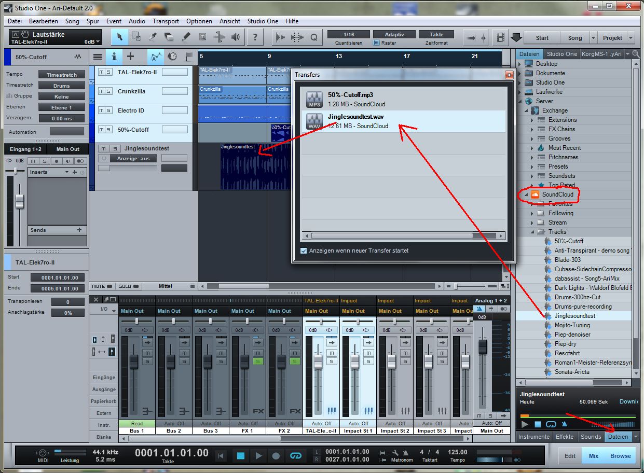Toggle 'Anzeigen wenn neuer Transfer startet' checkbox
The height and width of the screenshot is (473, 644).
tap(304, 251)
